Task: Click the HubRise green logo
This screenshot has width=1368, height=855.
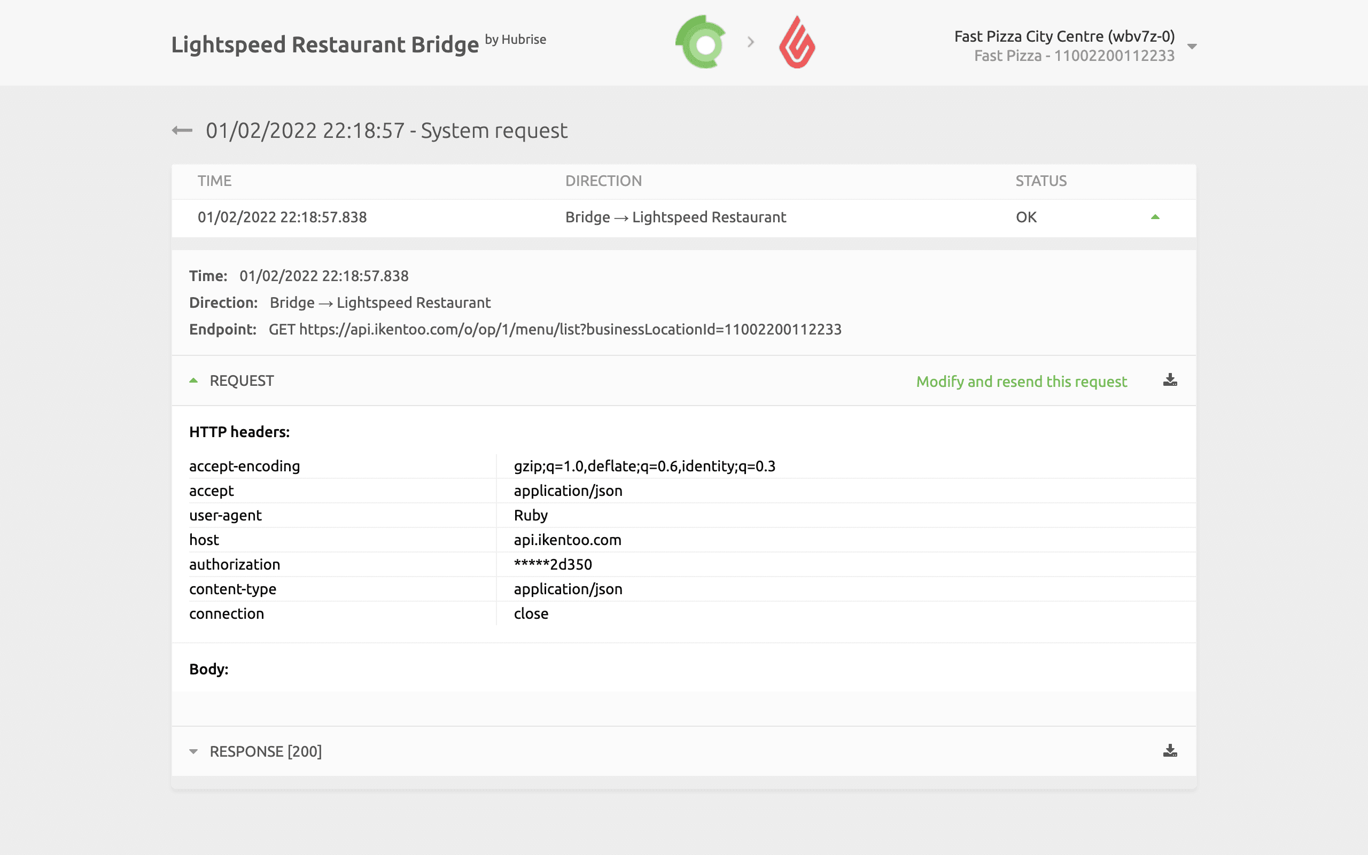Action: click(700, 42)
